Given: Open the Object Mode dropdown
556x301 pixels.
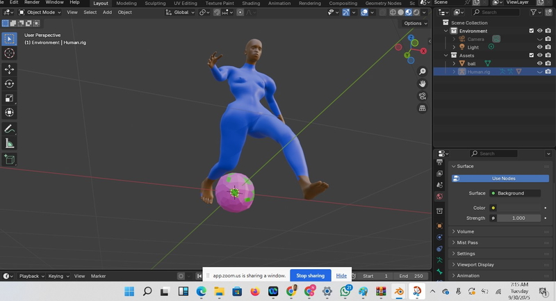Looking at the screenshot, I should coord(40,12).
